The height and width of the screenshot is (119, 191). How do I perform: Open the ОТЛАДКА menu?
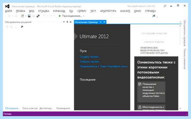tap(44, 11)
